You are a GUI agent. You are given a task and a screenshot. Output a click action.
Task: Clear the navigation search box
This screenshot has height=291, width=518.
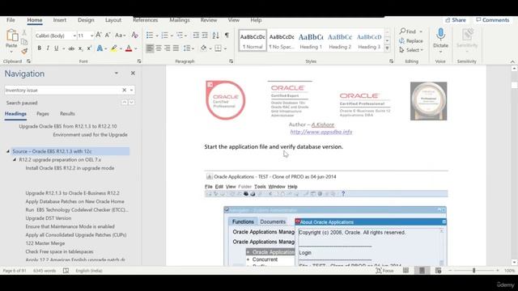(124, 90)
